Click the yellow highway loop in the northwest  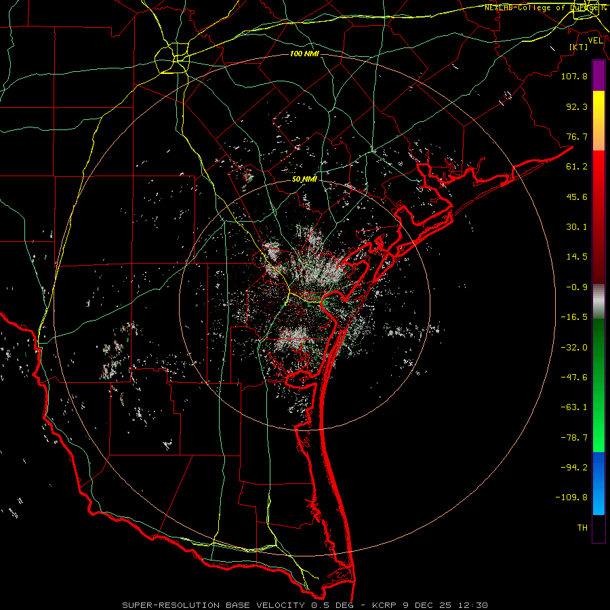tap(172, 58)
